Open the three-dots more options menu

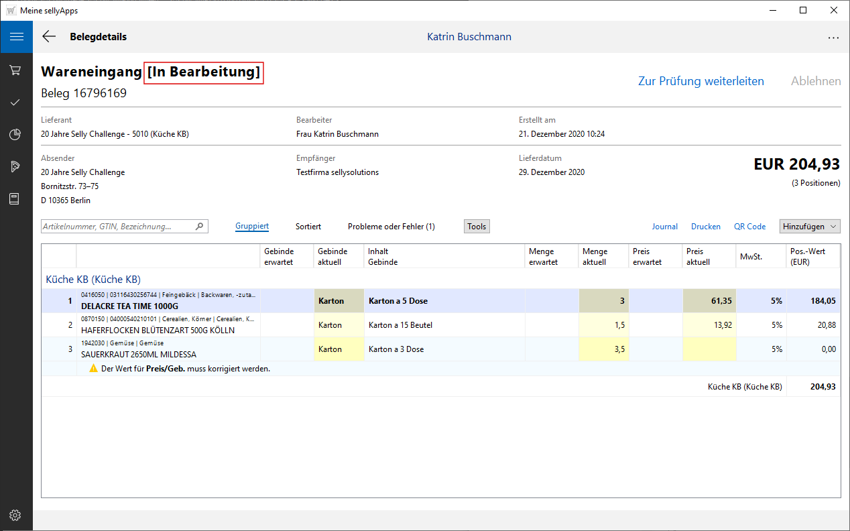click(x=833, y=38)
